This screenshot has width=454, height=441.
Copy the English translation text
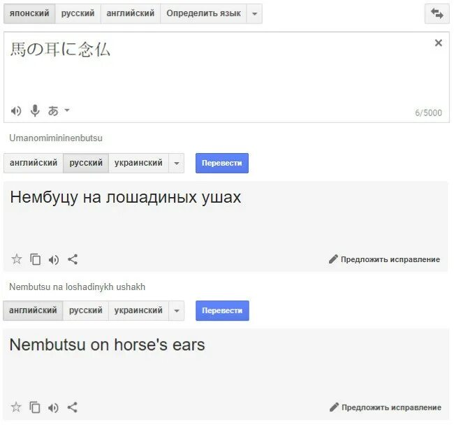35,407
